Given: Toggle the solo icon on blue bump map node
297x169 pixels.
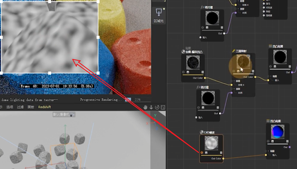Looking at the screenshot, I should [x=269, y=142].
